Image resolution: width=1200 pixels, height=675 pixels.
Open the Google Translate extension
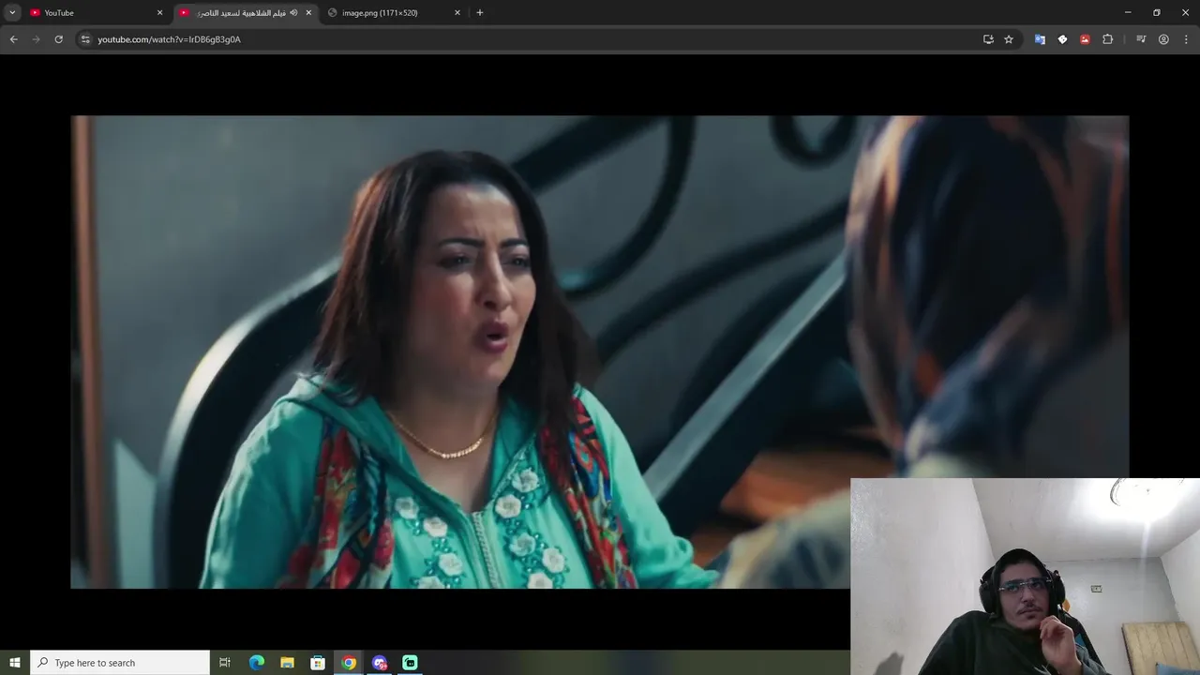click(x=1040, y=39)
